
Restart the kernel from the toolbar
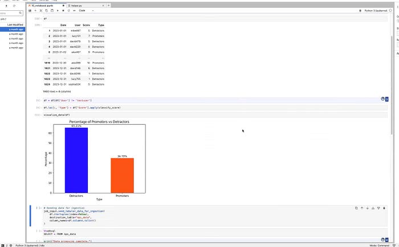69,11
